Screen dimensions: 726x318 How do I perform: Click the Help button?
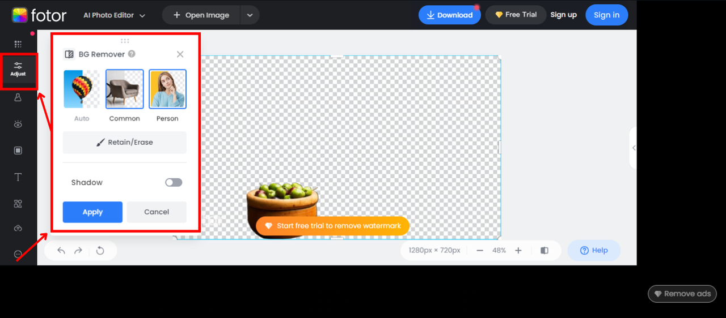594,251
